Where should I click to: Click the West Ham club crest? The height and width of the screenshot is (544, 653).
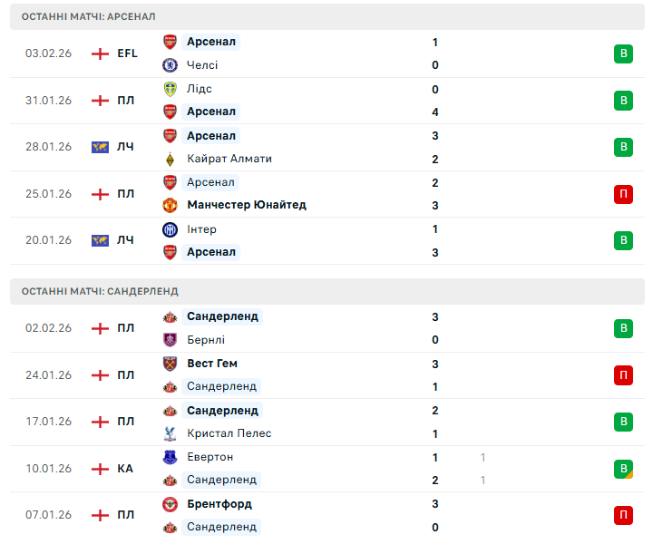(x=170, y=364)
